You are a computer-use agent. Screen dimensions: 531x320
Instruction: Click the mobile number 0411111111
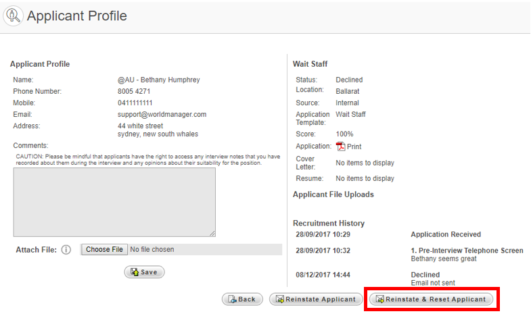(135, 103)
